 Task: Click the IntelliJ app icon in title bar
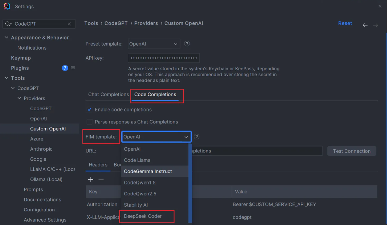click(x=7, y=6)
